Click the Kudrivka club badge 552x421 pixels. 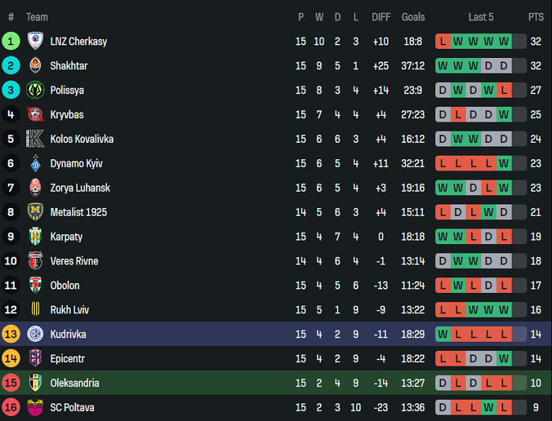35,334
